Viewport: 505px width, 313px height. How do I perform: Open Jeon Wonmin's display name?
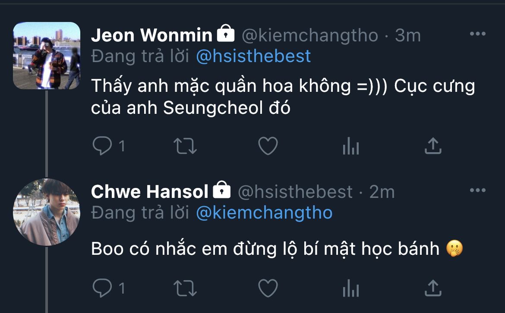[151, 35]
